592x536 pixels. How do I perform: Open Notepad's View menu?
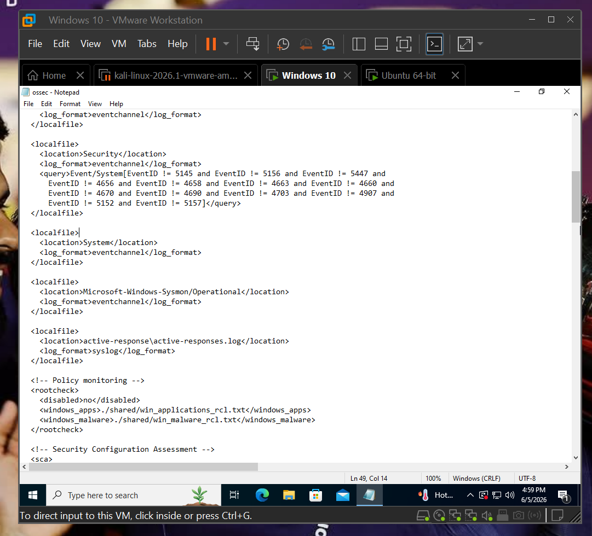coord(95,104)
